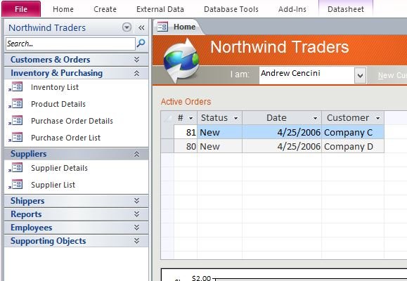Click the Northwind Traders globe logo
This screenshot has width=407, height=281.
(x=181, y=60)
